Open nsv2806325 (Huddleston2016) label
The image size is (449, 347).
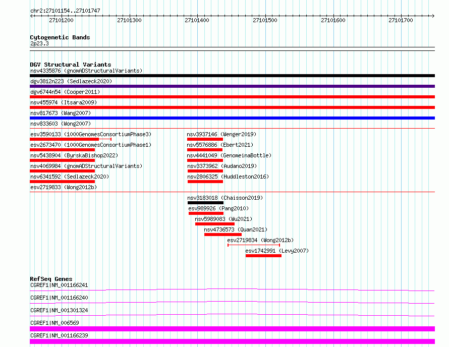coord(228,177)
